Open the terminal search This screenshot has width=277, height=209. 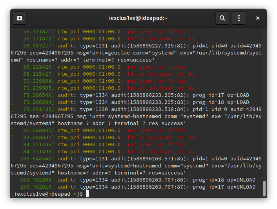222,18
